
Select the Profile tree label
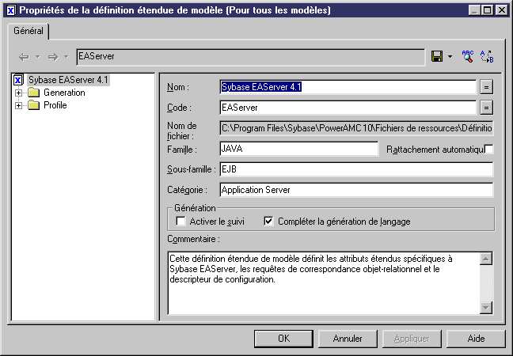(x=55, y=105)
